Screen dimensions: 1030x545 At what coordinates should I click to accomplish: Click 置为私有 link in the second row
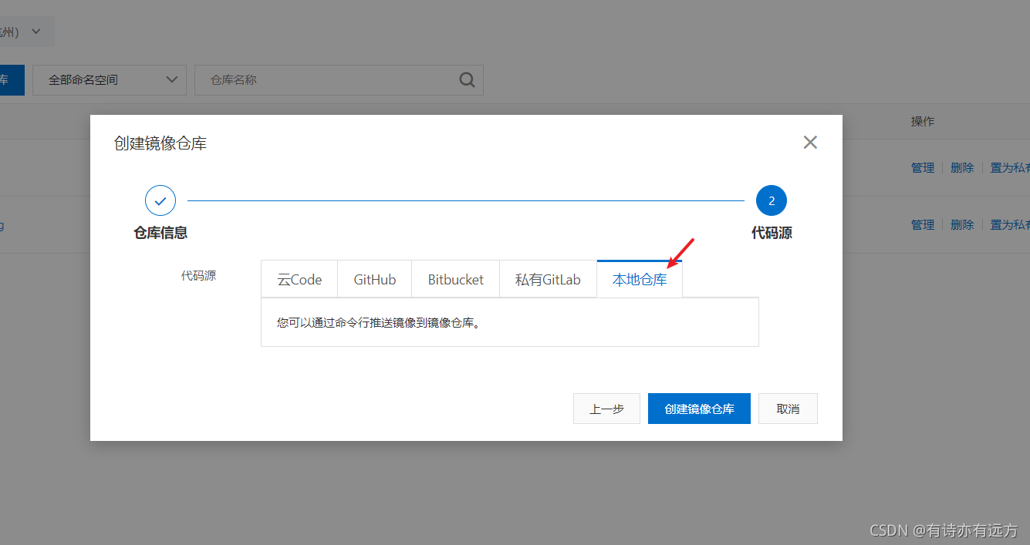(x=1010, y=224)
